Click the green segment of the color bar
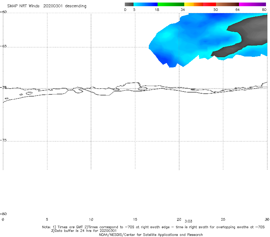This screenshot has width=270, height=237. 171,4
